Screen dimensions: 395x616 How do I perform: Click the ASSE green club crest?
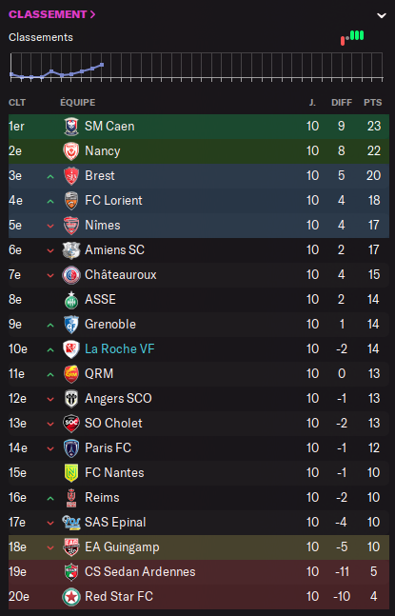tap(71, 300)
